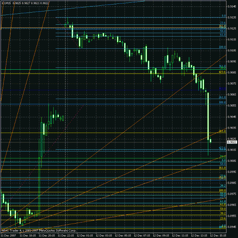Screen dimensions: 238x238
Task: Click the 0.9125 price axis label
Action: pyautogui.click(x=232, y=29)
